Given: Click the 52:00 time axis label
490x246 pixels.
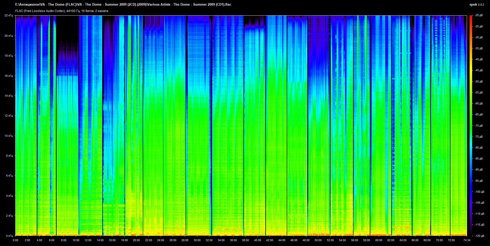Looking at the screenshot, I should pyautogui.click(x=330, y=240).
